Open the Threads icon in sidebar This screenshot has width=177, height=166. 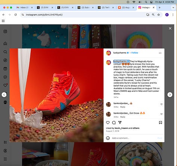tap(5, 151)
